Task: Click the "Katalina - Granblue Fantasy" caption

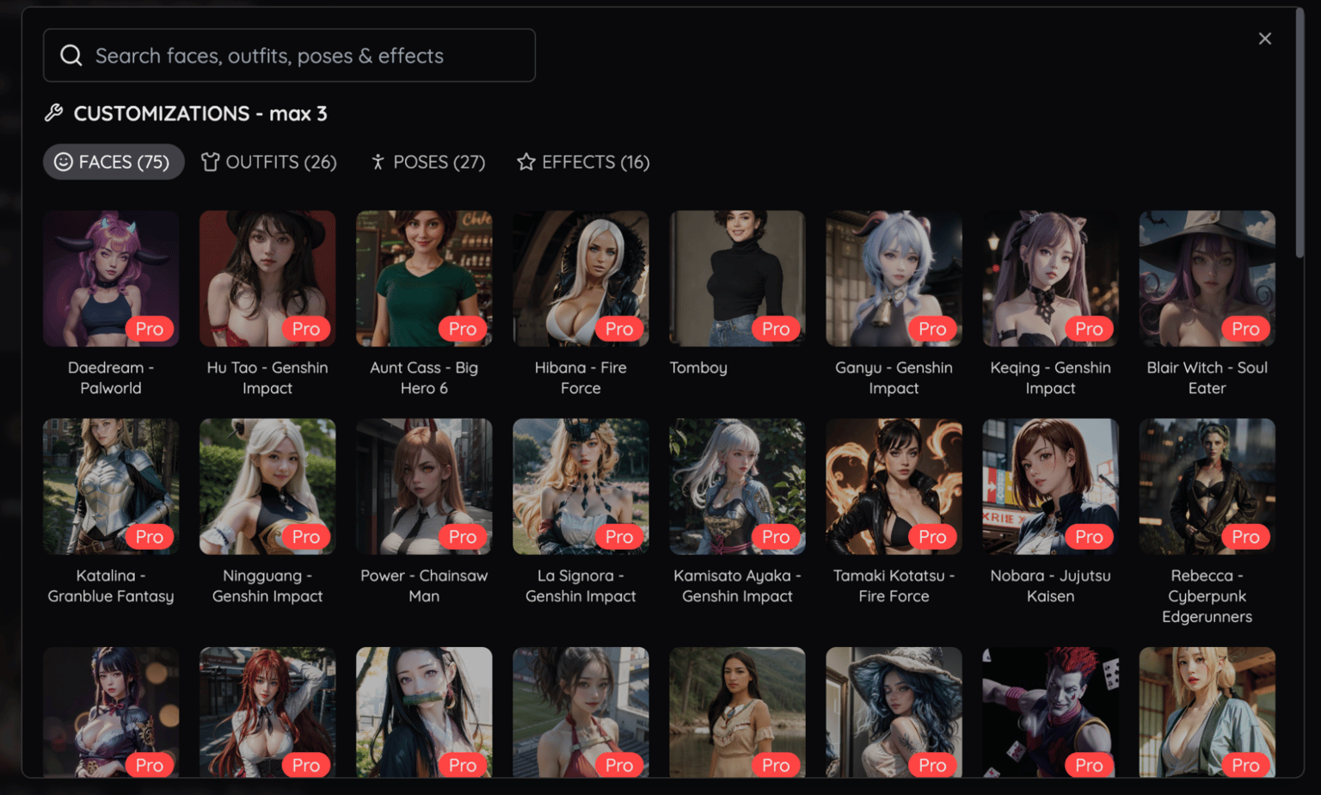Action: 111,586
